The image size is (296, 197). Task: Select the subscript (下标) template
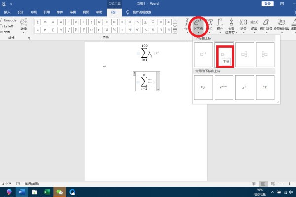click(x=224, y=54)
